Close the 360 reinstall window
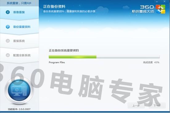This screenshot has width=170, height=113. [164, 2]
